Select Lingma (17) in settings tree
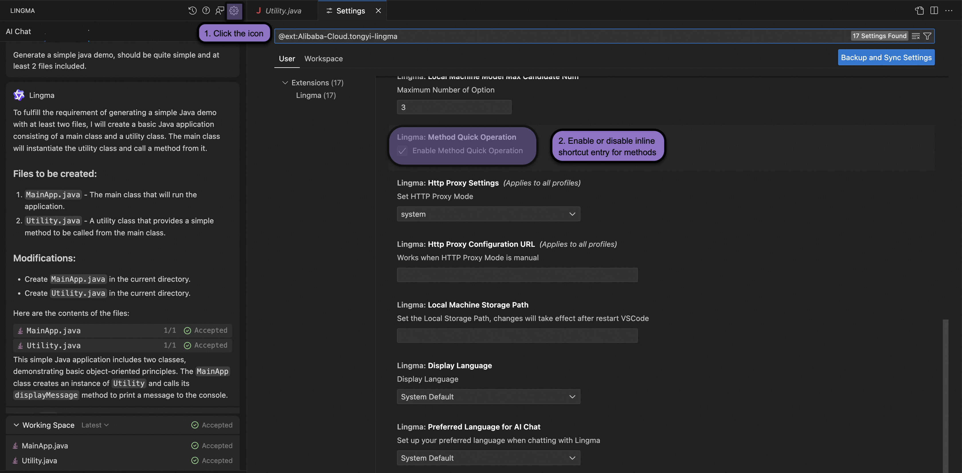This screenshot has height=473, width=962. 316,95
